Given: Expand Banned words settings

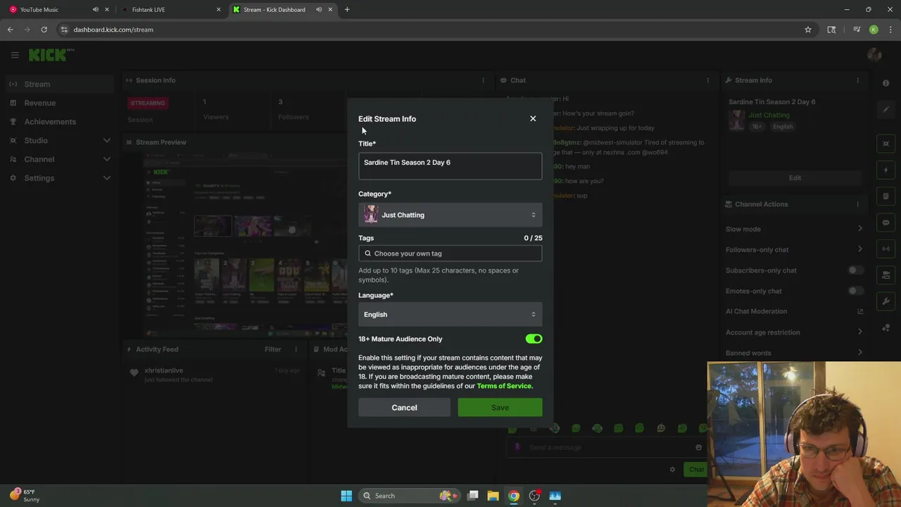Looking at the screenshot, I should click(x=794, y=353).
